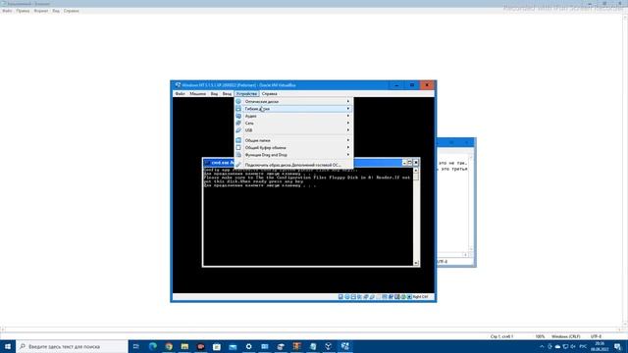
Task: Click the audio icon beside Аудио entry
Action: click(x=238, y=116)
